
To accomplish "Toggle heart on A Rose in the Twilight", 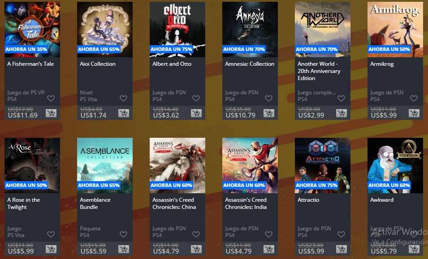I will click(x=51, y=234).
